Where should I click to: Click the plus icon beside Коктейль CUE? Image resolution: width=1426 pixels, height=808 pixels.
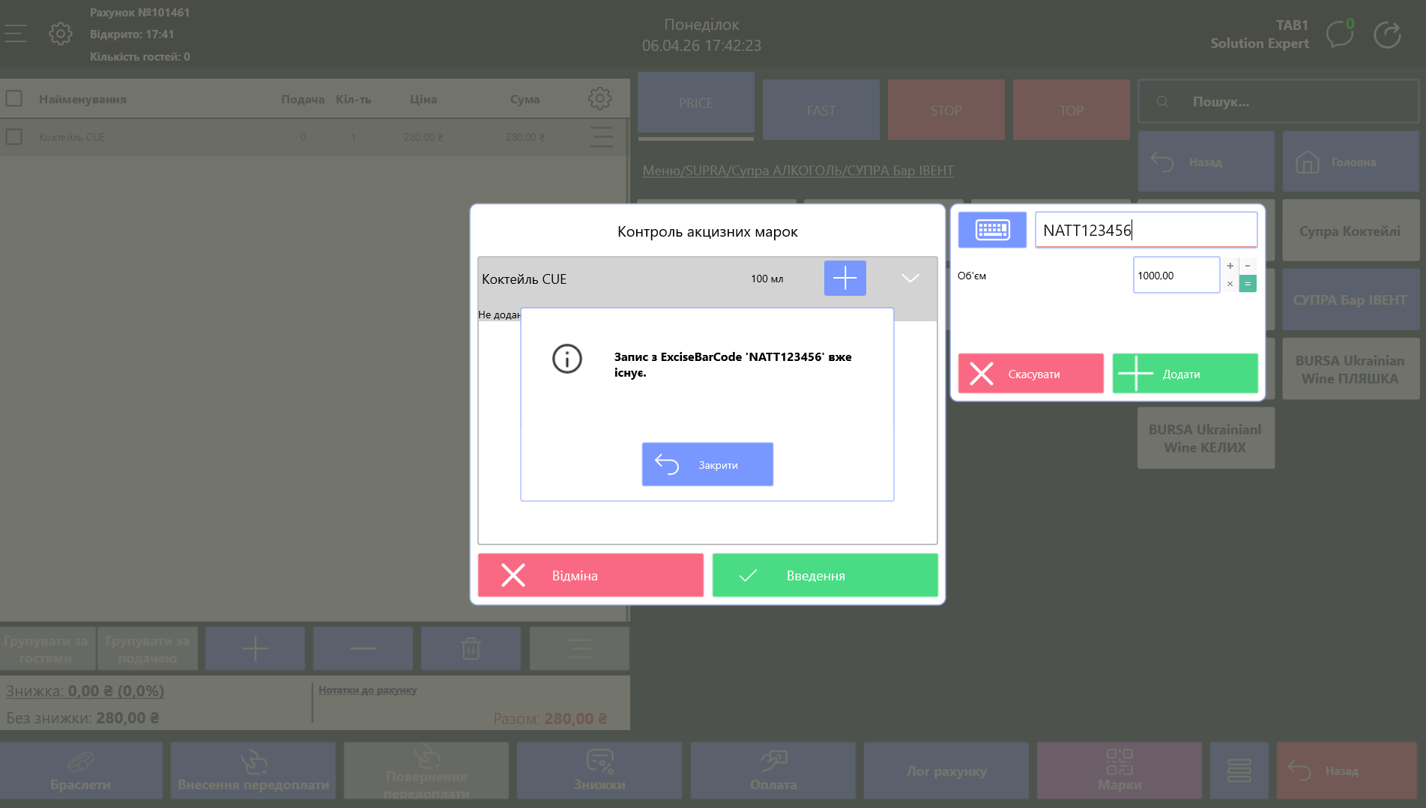pos(845,279)
